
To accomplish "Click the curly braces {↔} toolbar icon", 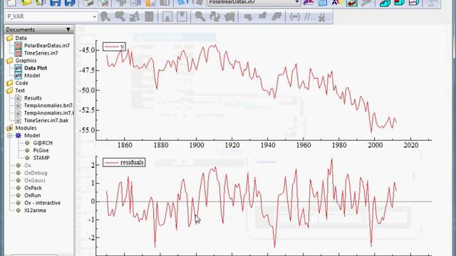I will tap(295, 16).
